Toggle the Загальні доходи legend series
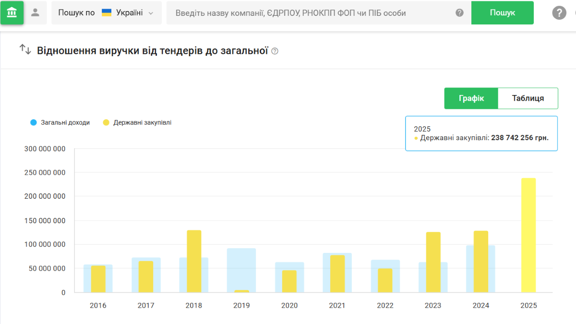This screenshot has width=576, height=324. [x=65, y=122]
